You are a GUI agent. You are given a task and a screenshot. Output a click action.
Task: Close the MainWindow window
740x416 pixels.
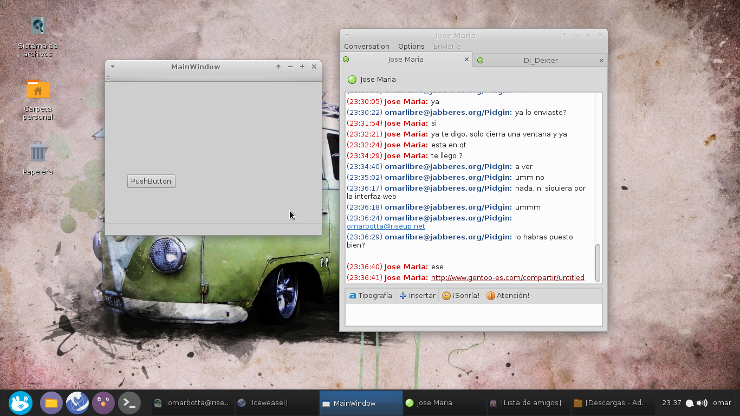coord(314,67)
